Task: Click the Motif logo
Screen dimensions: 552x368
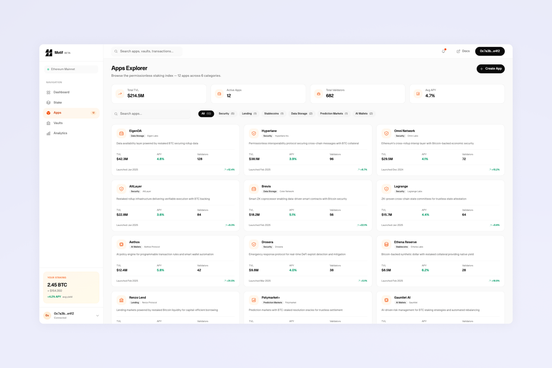Action: pyautogui.click(x=49, y=52)
